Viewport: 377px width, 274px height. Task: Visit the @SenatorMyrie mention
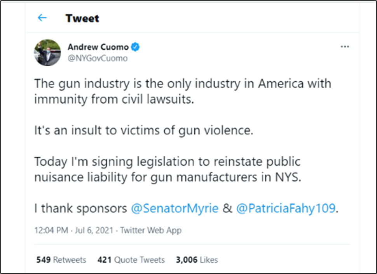click(175, 208)
